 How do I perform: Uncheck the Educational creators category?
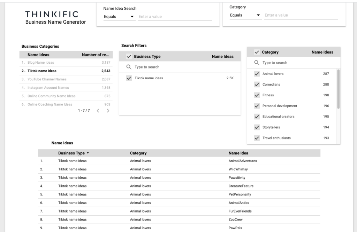[257, 117]
